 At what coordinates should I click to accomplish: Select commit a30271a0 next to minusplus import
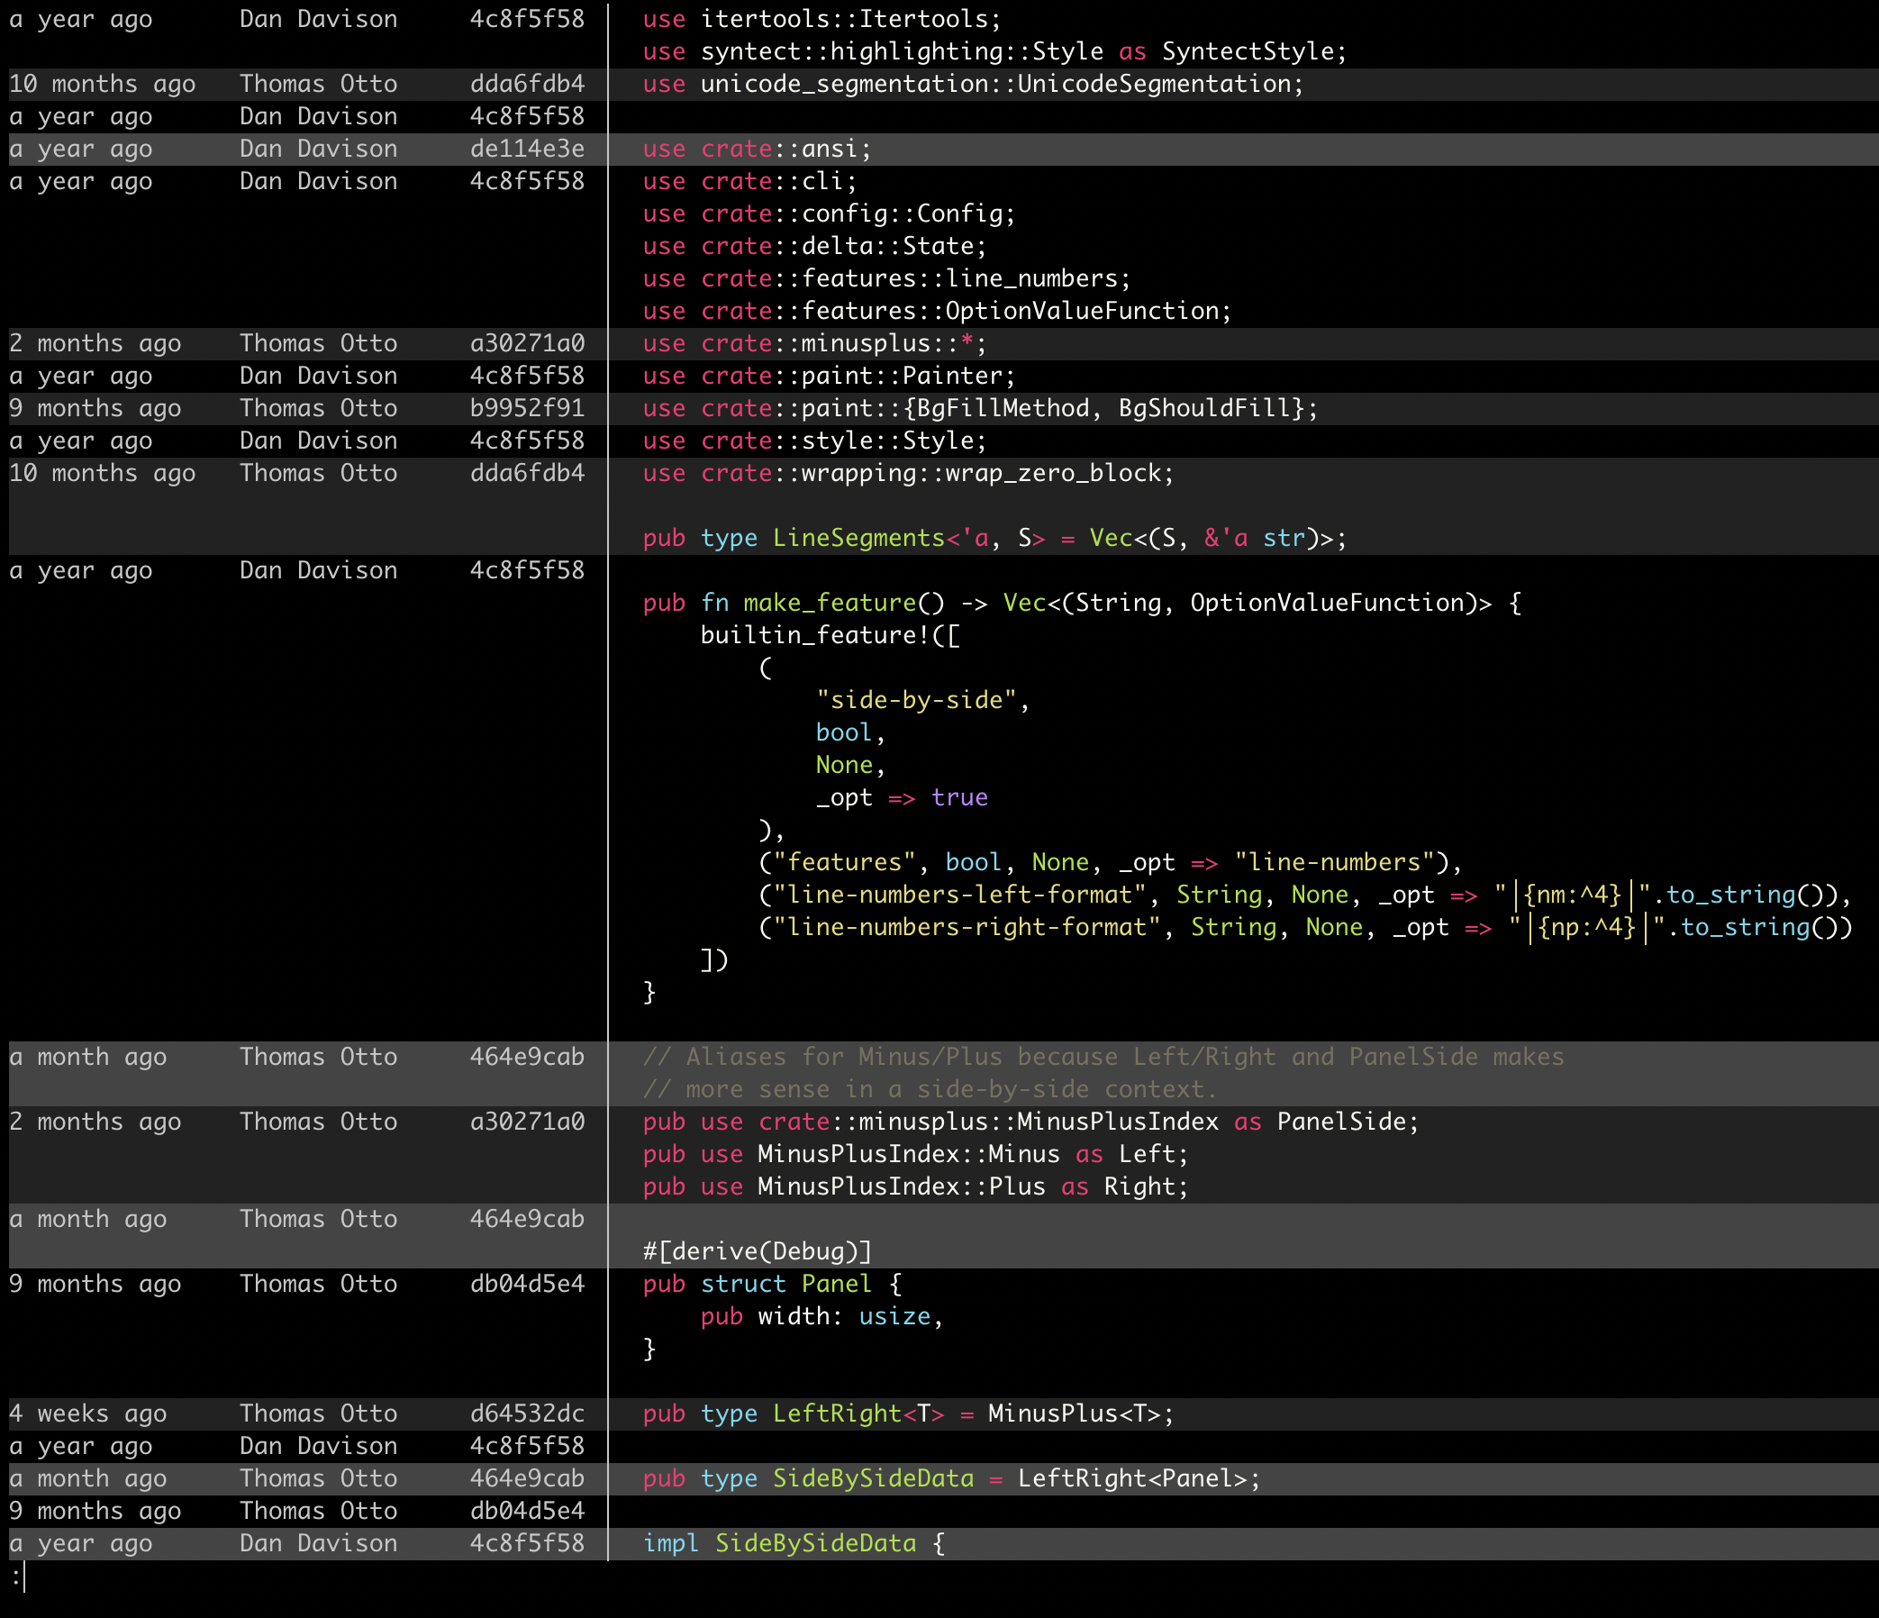526,343
